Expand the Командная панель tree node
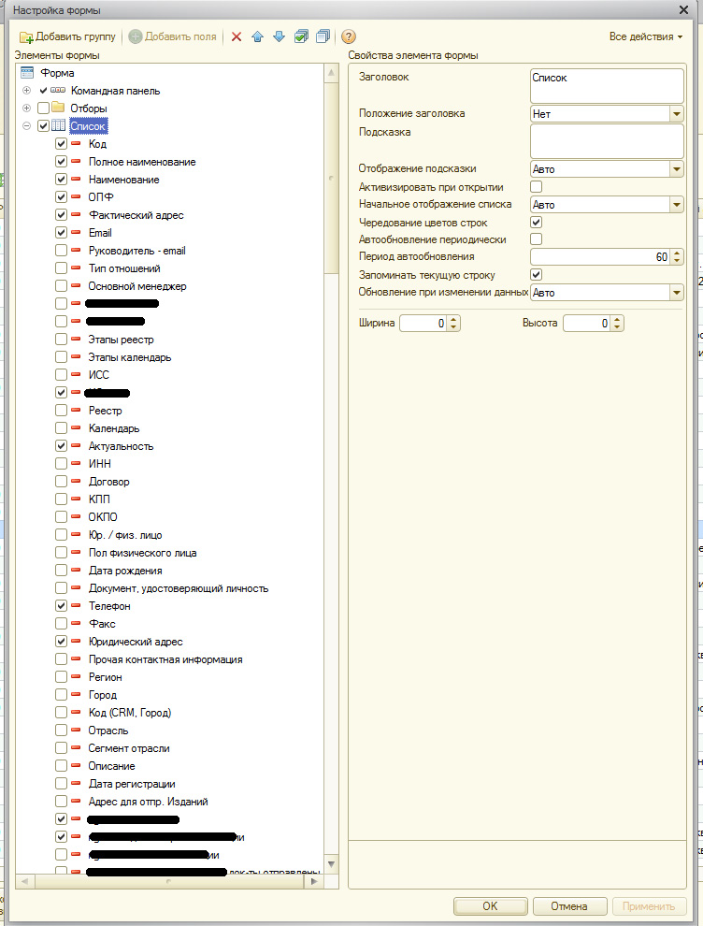Viewport: 703px width, 926px height. tap(26, 91)
